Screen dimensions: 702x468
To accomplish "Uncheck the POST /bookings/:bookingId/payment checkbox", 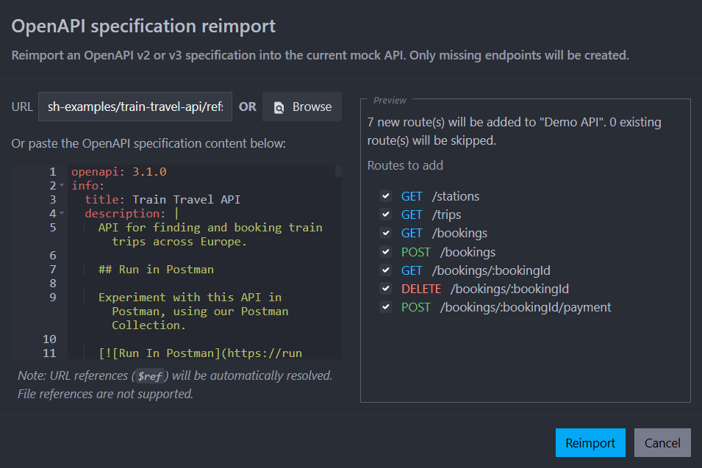I will (385, 307).
